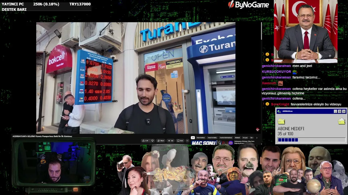348x195 pixels.
Task: Click the frog emote beside KURSUCOKUYOR
Action: (294, 72)
